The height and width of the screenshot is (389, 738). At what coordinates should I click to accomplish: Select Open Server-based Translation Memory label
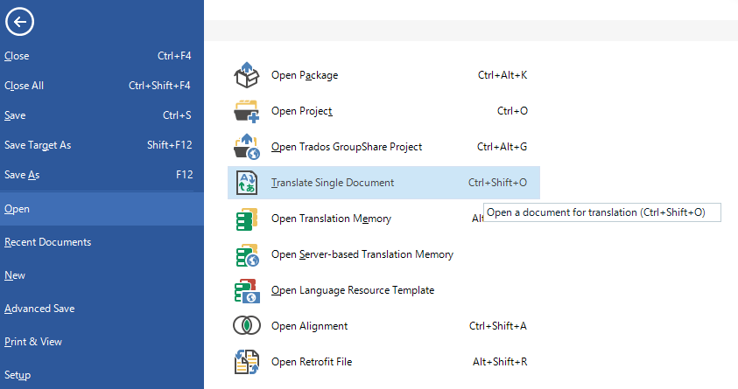click(362, 254)
